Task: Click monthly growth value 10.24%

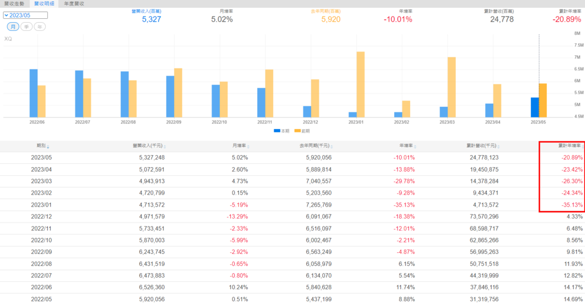Action: pyautogui.click(x=238, y=288)
